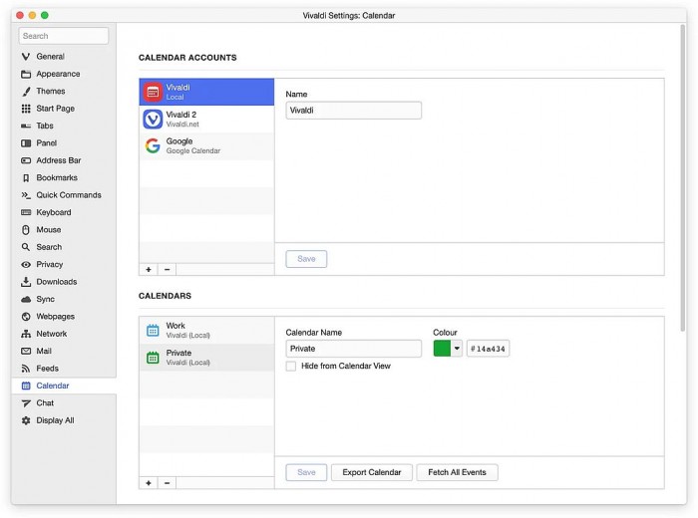Click the settings Search field

[64, 36]
